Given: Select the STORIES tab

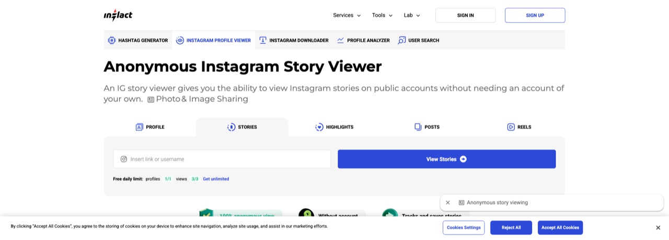Looking at the screenshot, I should pyautogui.click(x=242, y=127).
